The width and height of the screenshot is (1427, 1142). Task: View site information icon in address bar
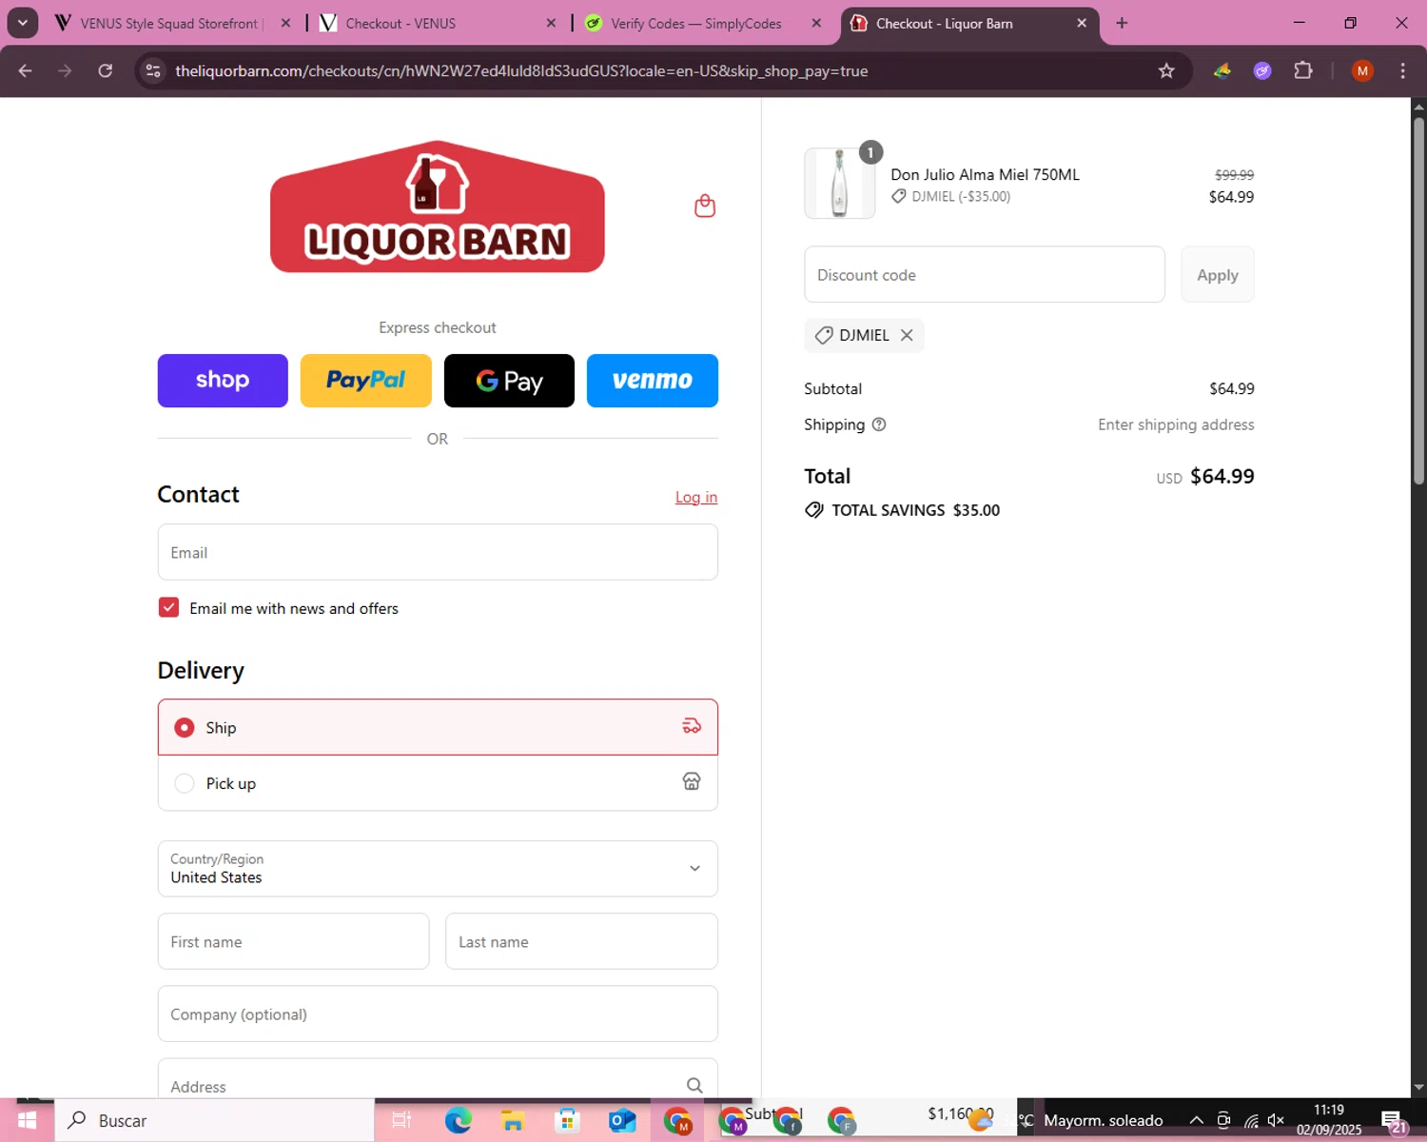coord(153,70)
